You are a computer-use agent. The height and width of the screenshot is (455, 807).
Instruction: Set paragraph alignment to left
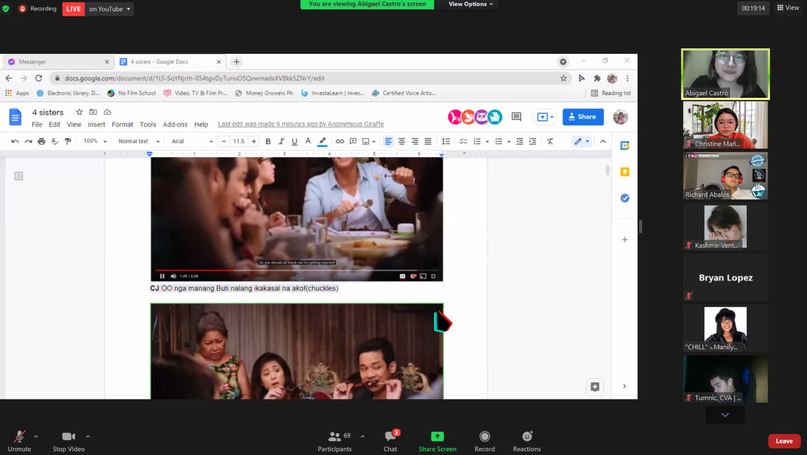tap(388, 141)
